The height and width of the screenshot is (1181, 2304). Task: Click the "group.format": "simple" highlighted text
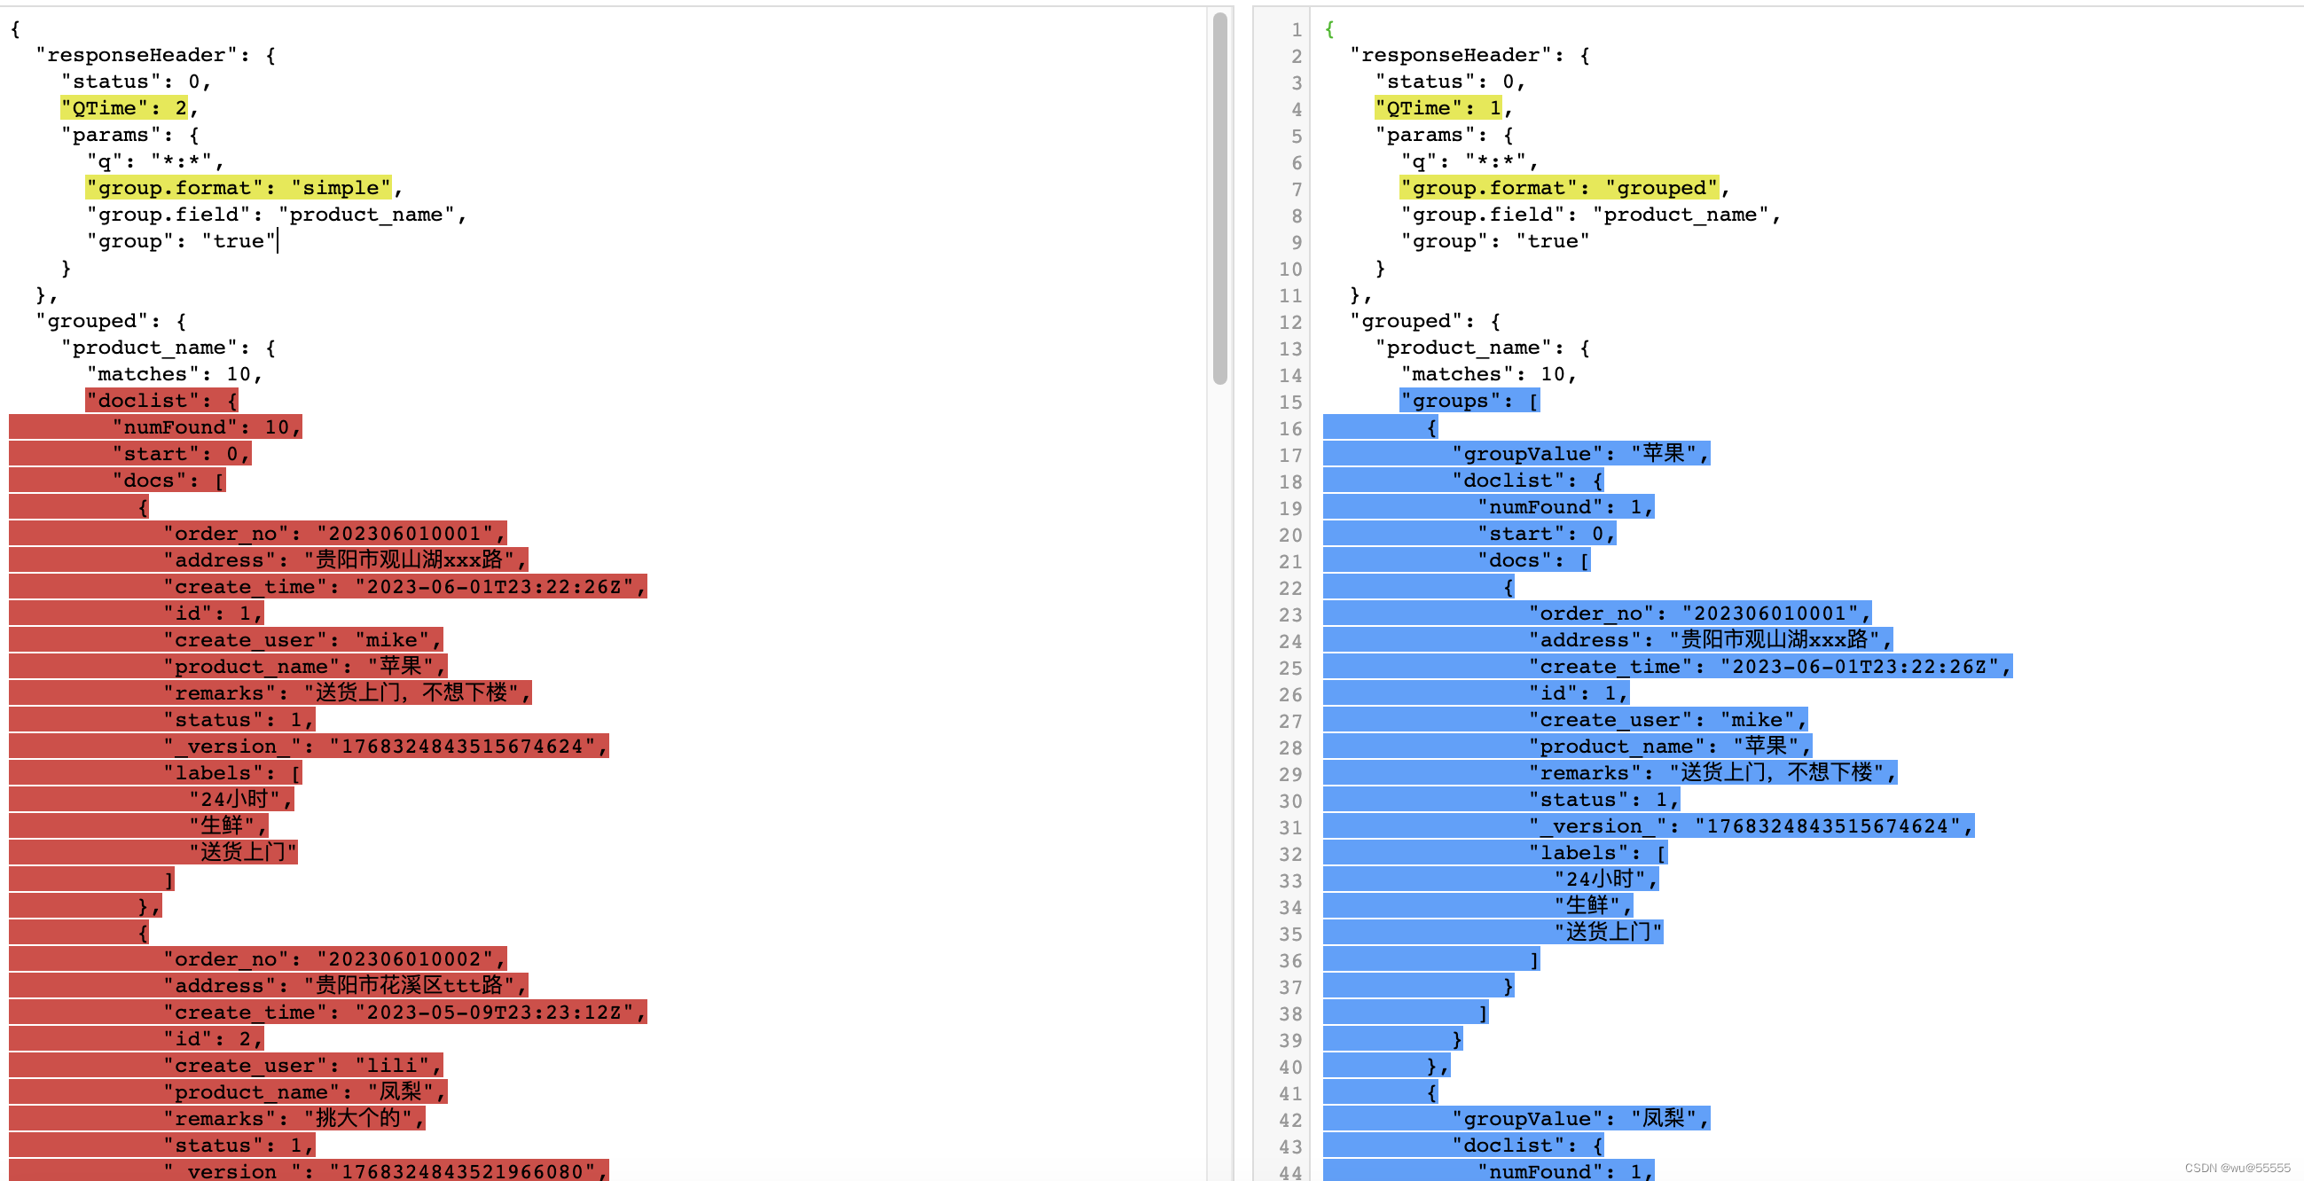239,188
